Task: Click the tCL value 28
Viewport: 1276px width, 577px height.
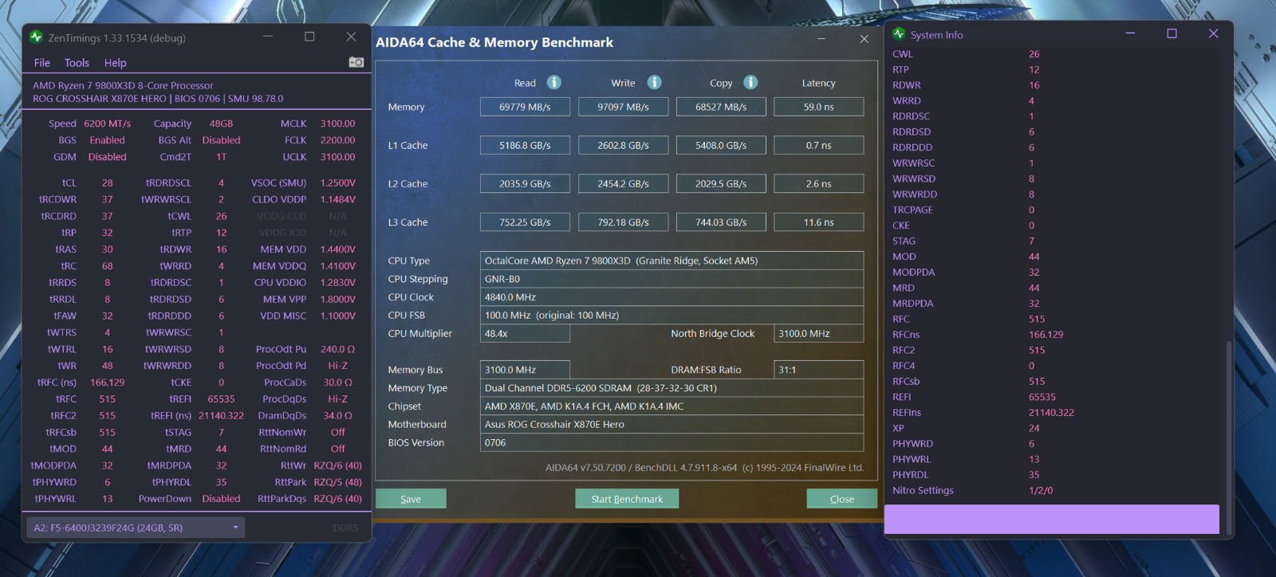Action: pyautogui.click(x=108, y=183)
